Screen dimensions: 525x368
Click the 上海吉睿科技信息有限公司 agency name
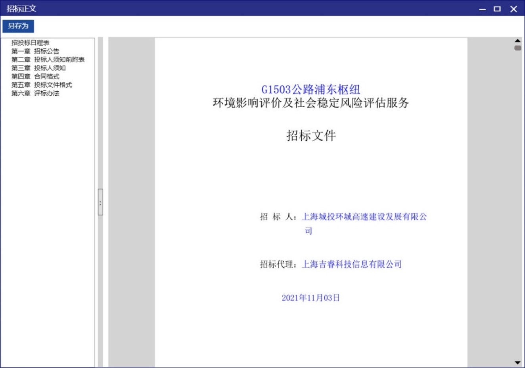coord(352,264)
